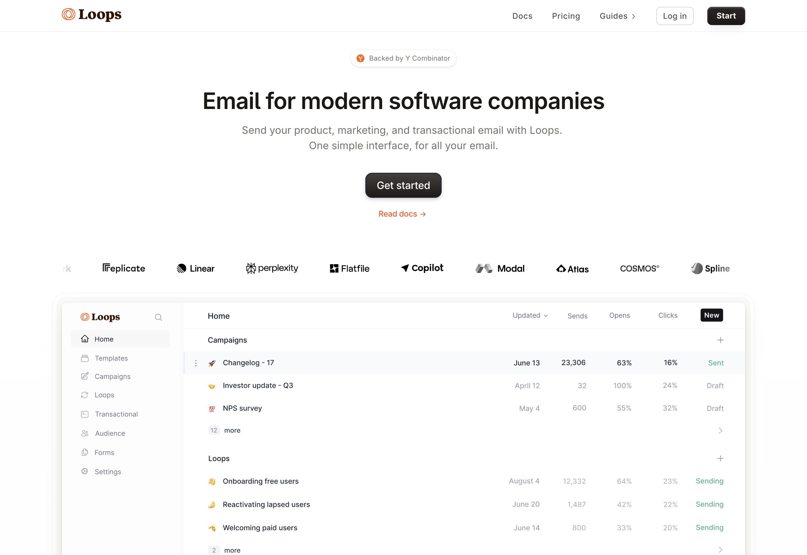Viewport: 807px width, 555px height.
Task: Expand 12 more campaigns
Action: click(224, 431)
